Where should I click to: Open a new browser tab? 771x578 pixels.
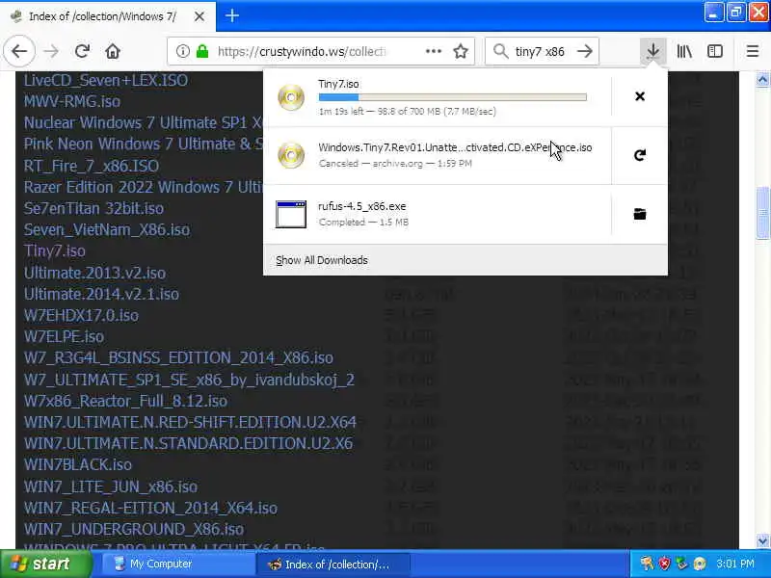tap(232, 15)
